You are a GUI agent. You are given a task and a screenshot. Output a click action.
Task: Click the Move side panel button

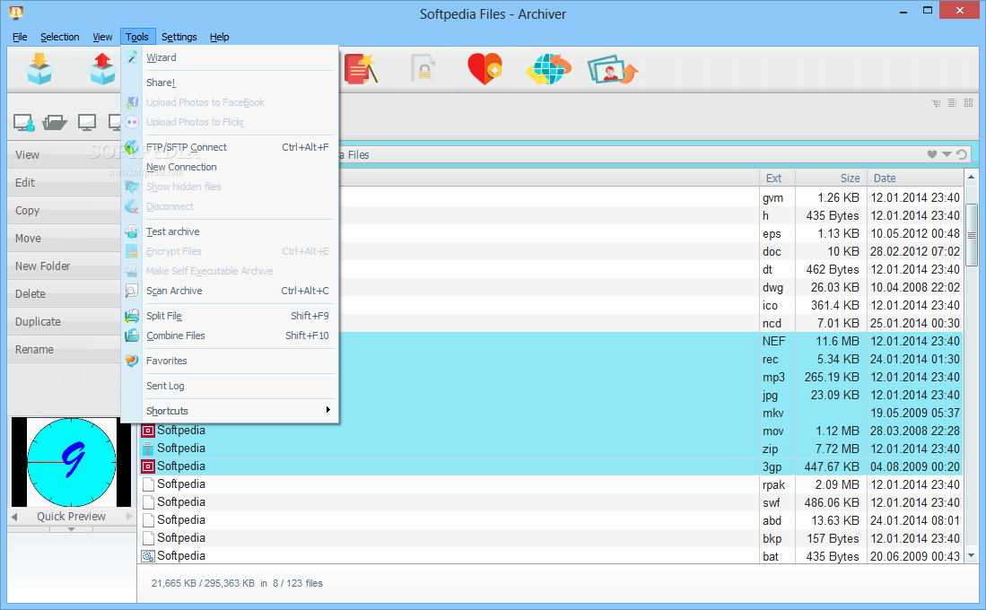[x=64, y=238]
